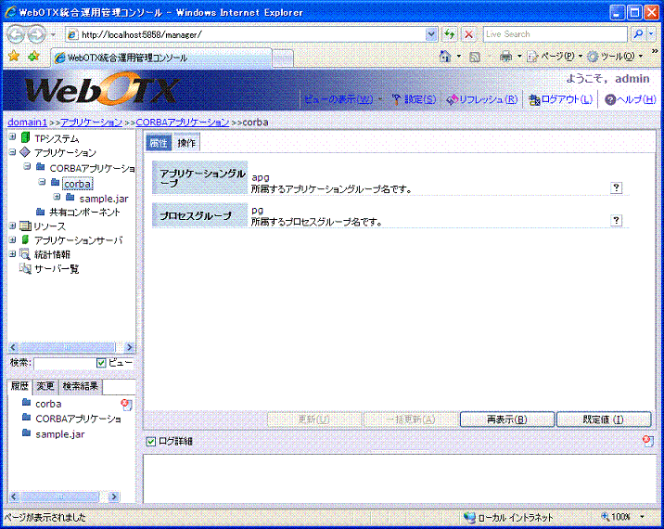Expand the sample.jar tree node
The image size is (664, 529).
(x=57, y=197)
